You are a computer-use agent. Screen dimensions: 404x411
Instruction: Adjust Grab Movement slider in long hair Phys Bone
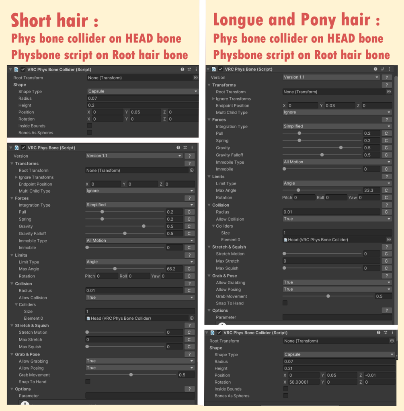pyautogui.click(x=328, y=296)
